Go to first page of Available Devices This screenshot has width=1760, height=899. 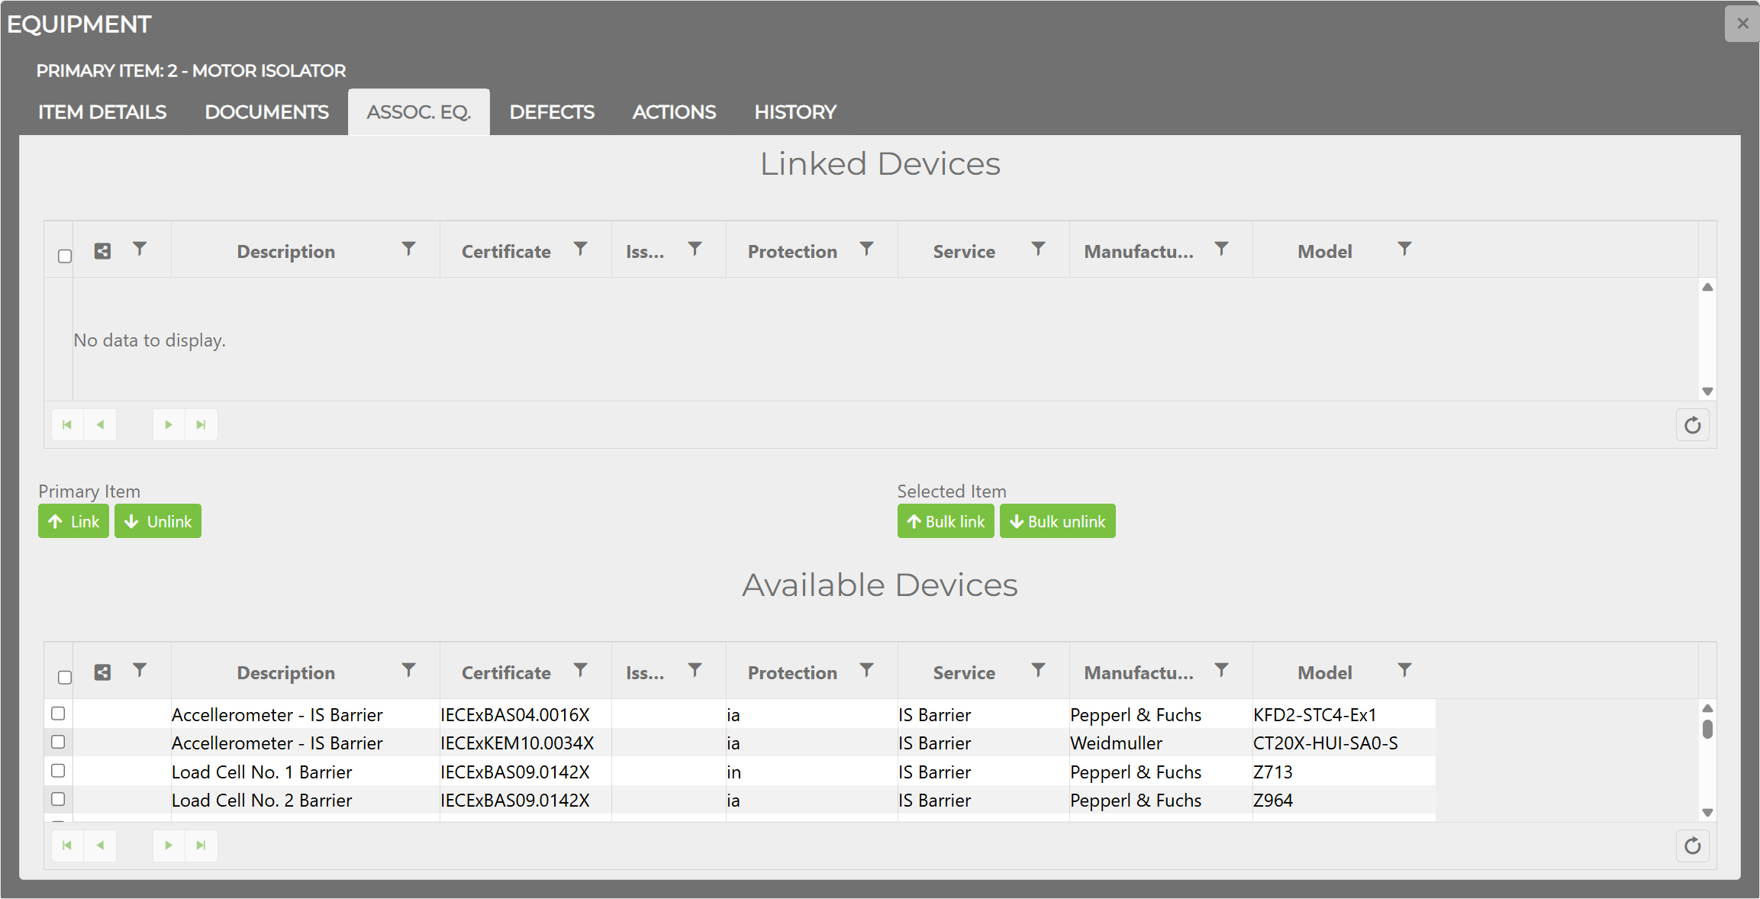coord(67,846)
